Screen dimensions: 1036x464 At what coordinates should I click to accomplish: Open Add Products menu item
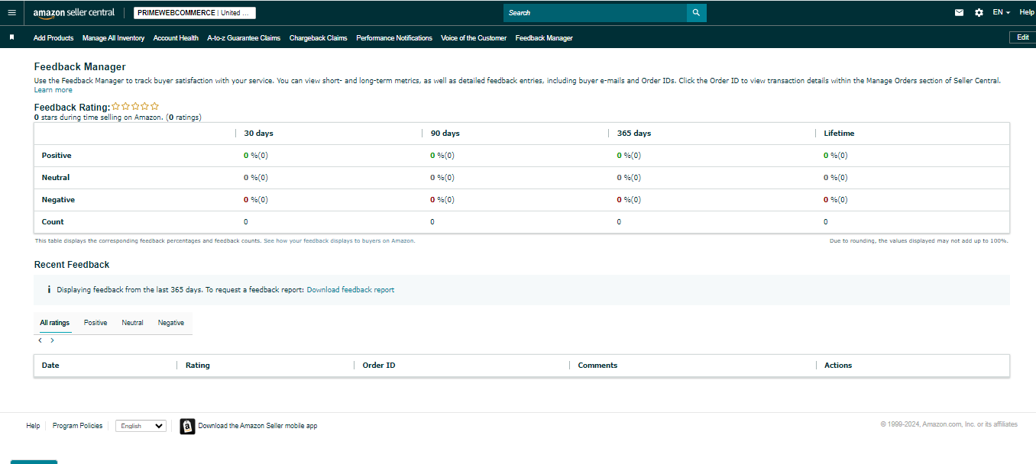coord(53,38)
